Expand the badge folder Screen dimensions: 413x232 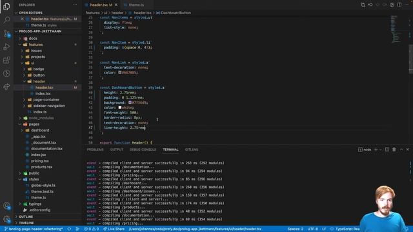click(39, 69)
